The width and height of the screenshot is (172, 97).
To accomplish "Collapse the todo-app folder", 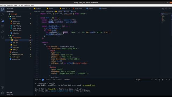I will tap(8, 14).
